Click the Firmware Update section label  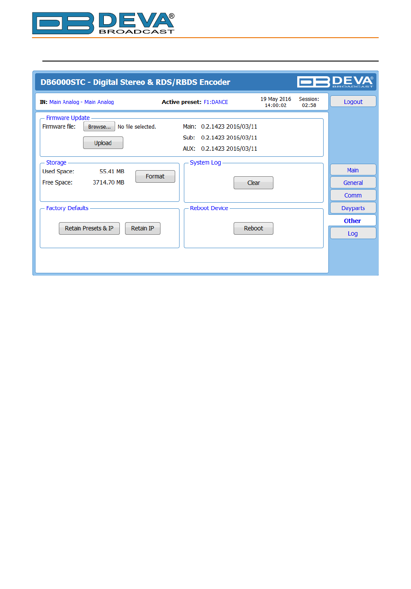point(68,118)
